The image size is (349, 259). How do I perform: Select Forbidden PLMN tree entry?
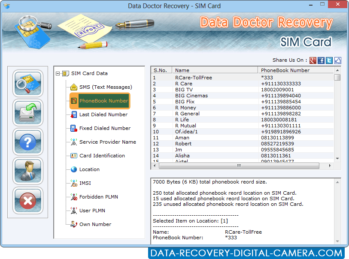[x=99, y=197]
